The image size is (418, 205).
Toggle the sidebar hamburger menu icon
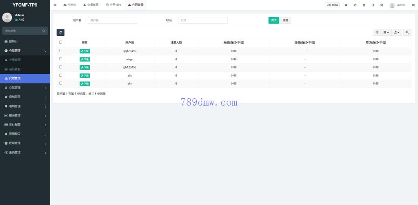coord(55,5)
